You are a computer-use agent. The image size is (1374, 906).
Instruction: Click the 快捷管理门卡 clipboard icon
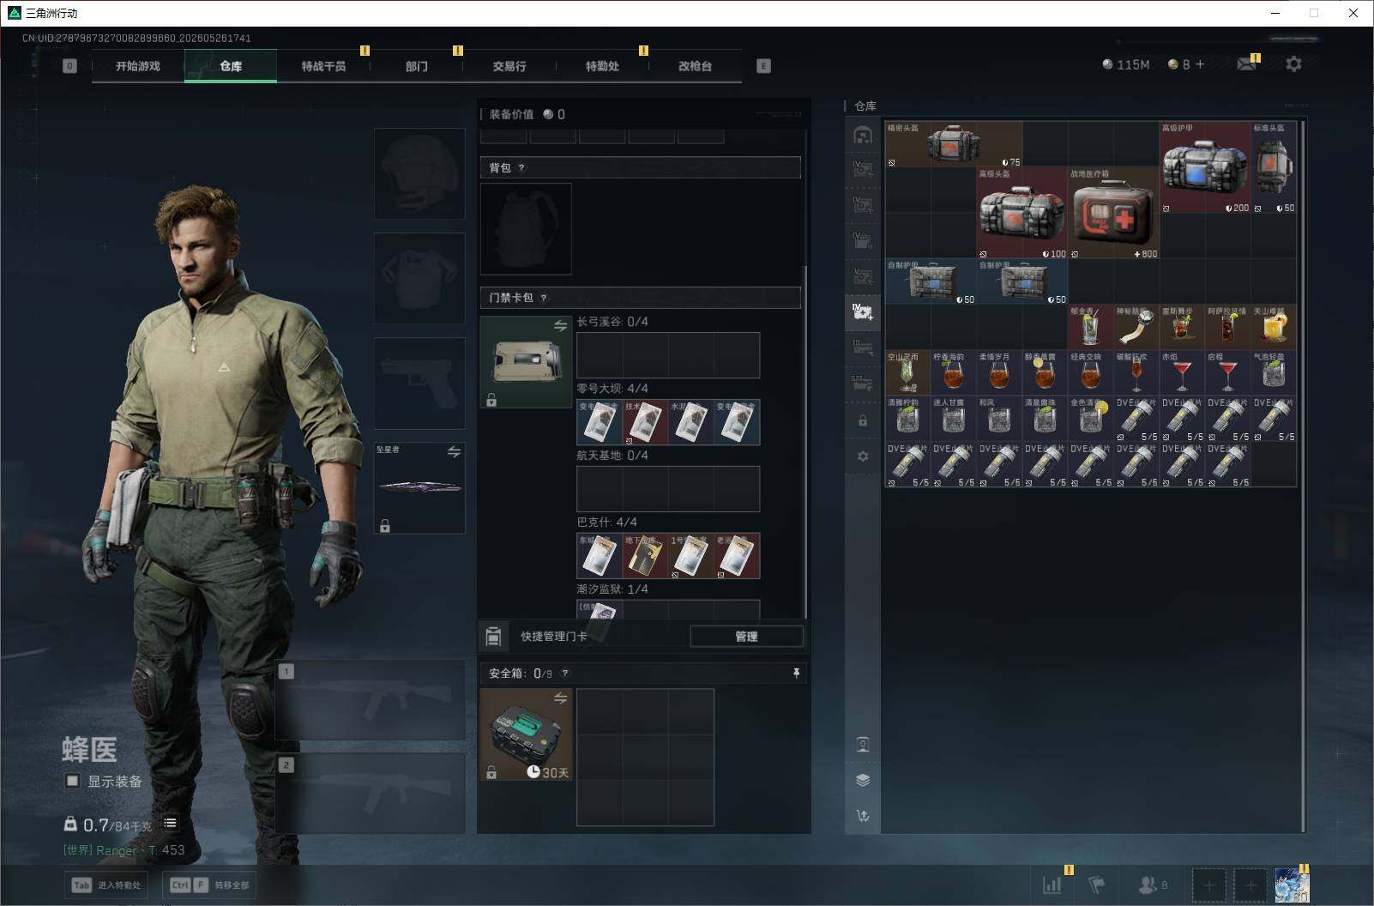tap(493, 636)
